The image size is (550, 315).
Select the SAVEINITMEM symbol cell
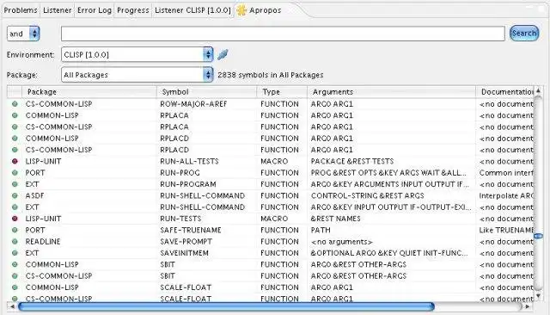pyautogui.click(x=184, y=253)
